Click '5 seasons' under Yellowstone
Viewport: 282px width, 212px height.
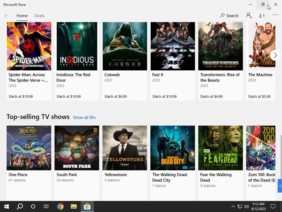click(x=112, y=180)
